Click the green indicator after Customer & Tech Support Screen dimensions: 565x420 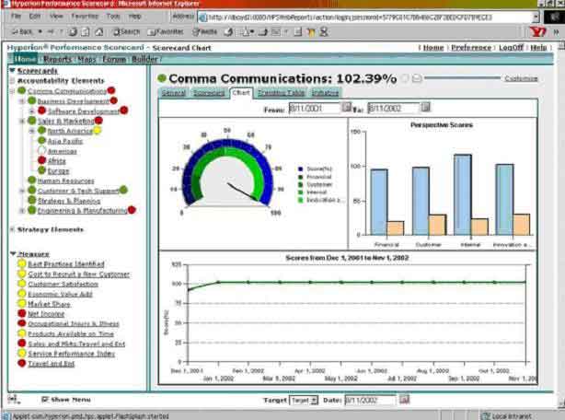point(123,191)
